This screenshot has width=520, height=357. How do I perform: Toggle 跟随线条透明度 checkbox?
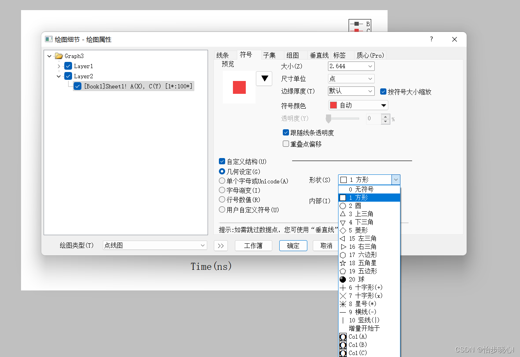[x=286, y=132]
